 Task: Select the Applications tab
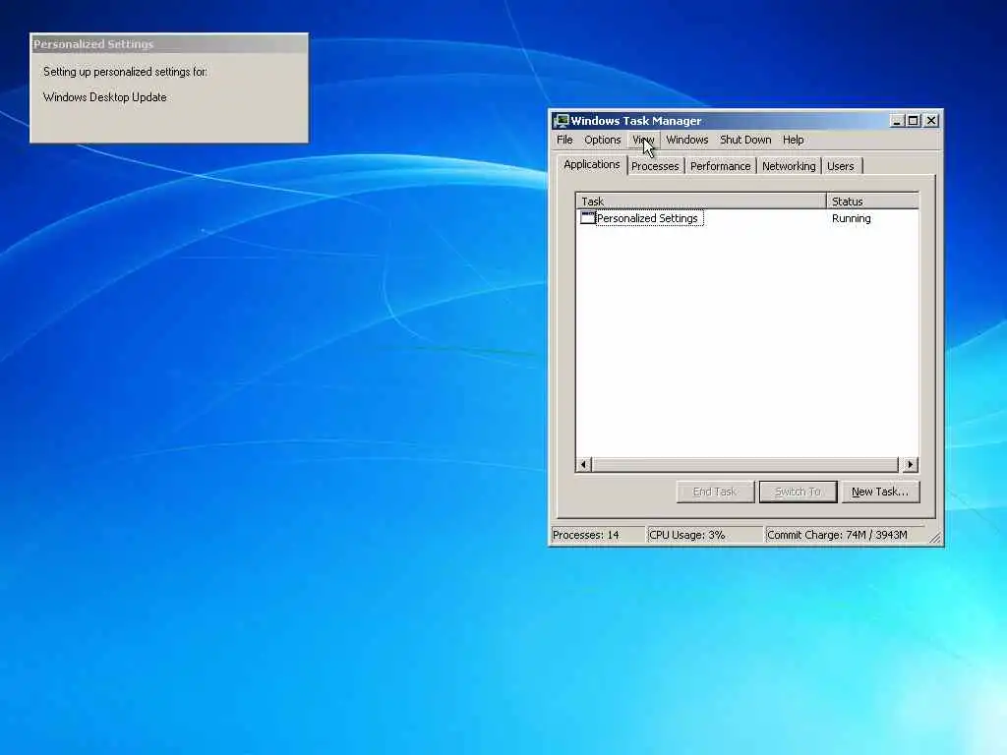tap(591, 164)
